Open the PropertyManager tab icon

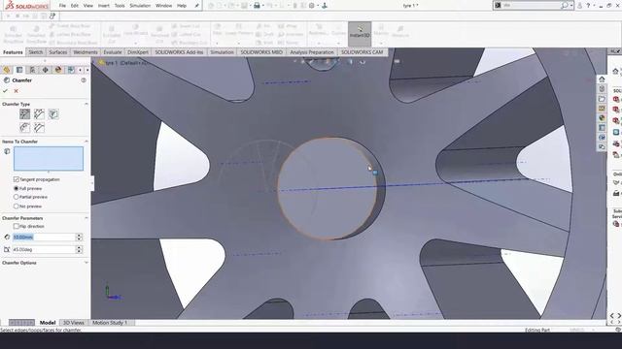pyautogui.click(x=19, y=70)
